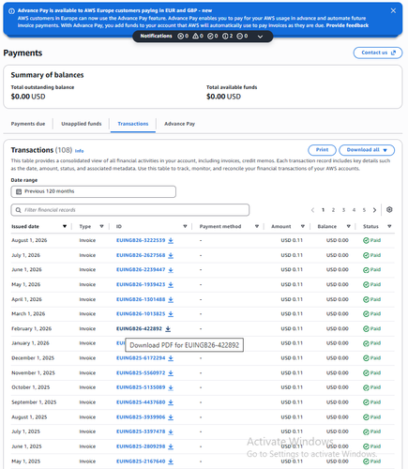Sort by Amount column arrow
The image size is (408, 469).
coord(303,226)
